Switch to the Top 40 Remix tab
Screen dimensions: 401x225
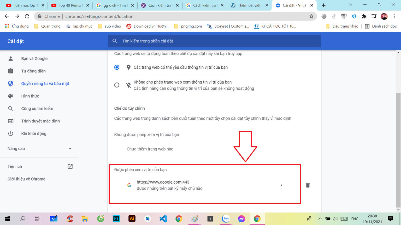70,5
